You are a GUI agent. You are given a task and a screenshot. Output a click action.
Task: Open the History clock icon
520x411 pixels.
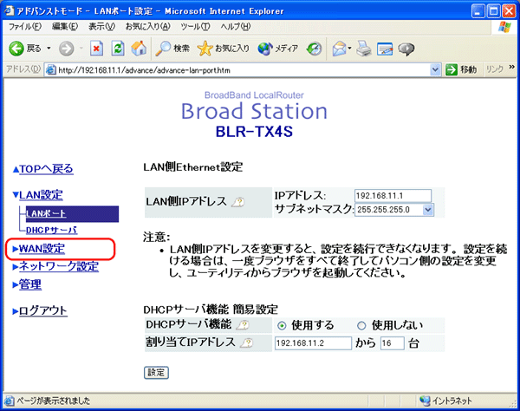(314, 49)
